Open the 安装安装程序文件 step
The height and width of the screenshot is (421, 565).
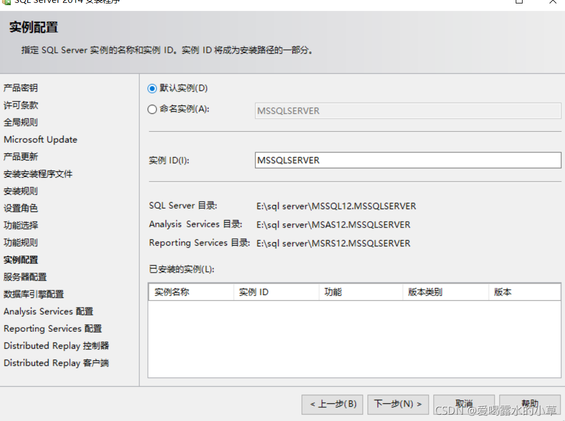(x=38, y=174)
